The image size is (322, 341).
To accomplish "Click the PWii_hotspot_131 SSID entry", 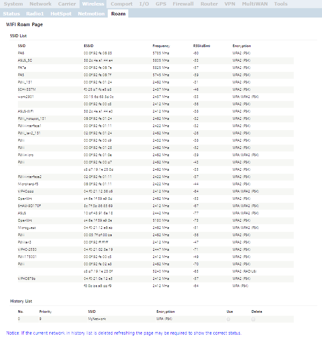I will [32, 119].
